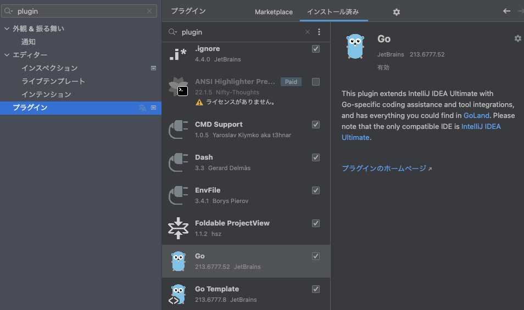
Task: Clear the plugin list search field
Action: [x=308, y=32]
